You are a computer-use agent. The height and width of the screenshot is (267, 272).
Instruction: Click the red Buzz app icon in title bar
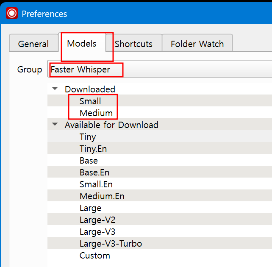tap(12, 13)
